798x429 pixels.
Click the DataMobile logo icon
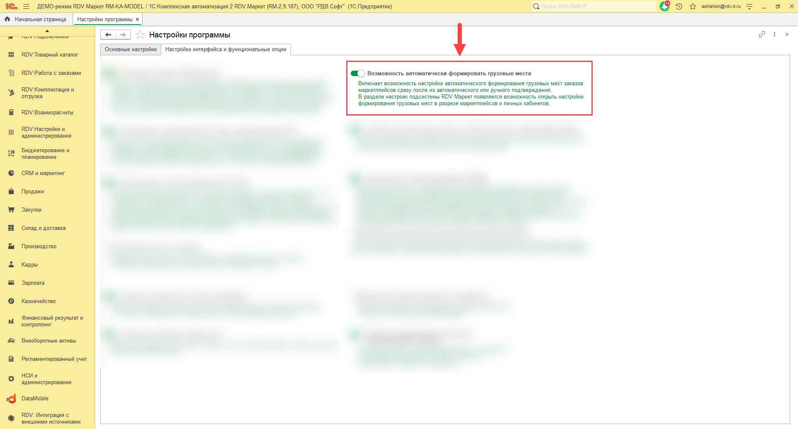(11, 399)
